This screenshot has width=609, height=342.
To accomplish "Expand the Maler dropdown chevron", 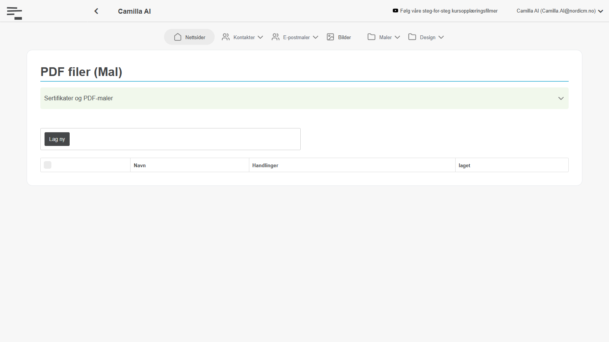I will point(397,37).
